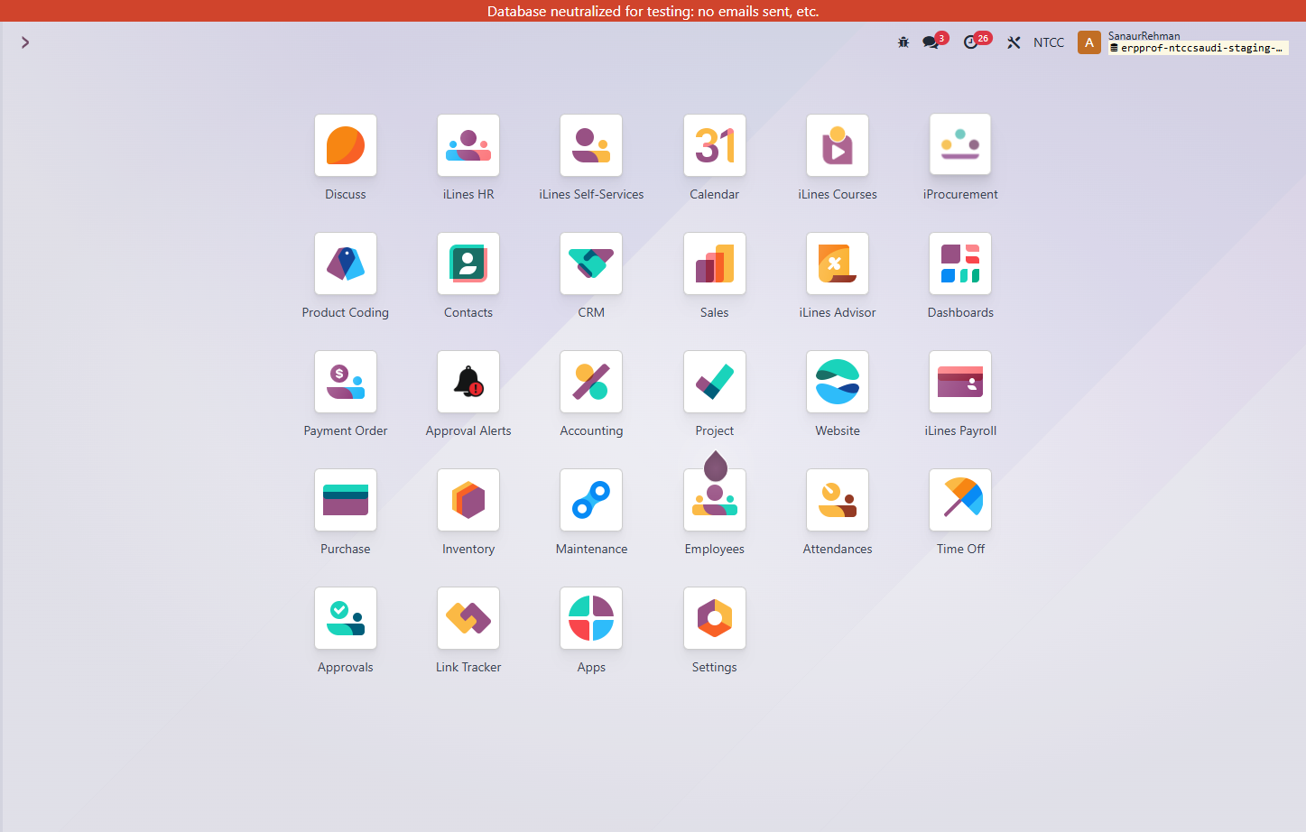Click the tools wrench icon in the top bar

1014,42
